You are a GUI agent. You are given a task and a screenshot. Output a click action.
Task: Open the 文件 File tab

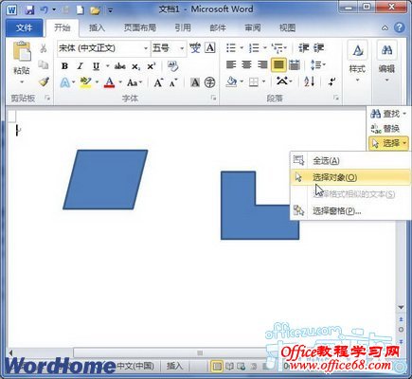24,27
